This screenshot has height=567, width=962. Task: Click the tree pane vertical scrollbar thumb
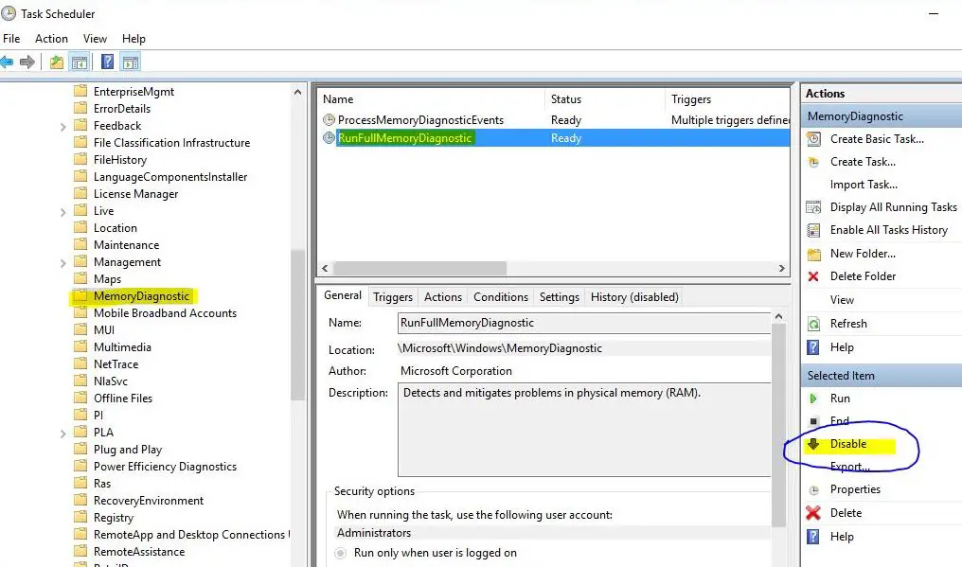(x=297, y=325)
